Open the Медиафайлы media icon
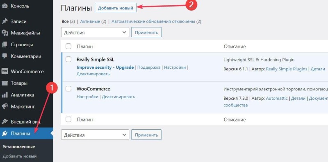The image size is (328, 162). tap(5, 33)
